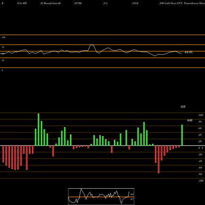Click the ') DGZ' ticker text
Screen dimensions: 205x205
(x=135, y=3)
